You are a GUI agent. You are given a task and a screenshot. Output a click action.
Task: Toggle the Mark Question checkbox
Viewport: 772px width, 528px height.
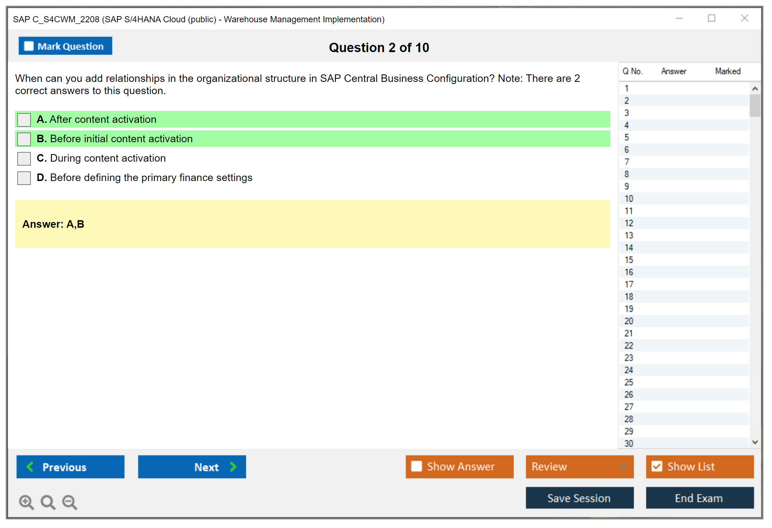pos(29,46)
